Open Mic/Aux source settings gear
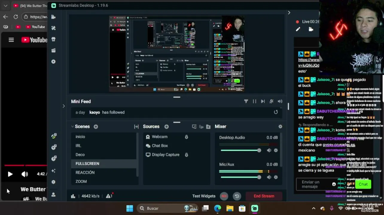 pyautogui.click(x=276, y=177)
